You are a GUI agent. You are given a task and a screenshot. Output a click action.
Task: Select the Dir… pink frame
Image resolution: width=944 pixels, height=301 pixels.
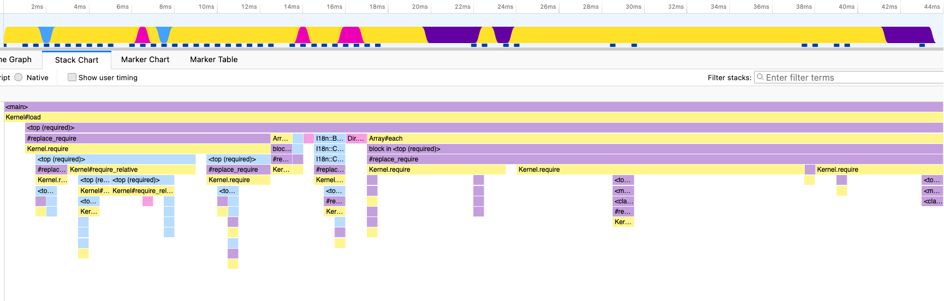click(x=356, y=139)
